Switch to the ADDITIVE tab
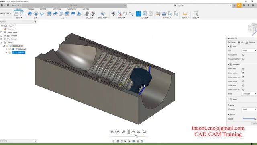The height and width of the screenshot is (145, 257). tap(43, 9)
